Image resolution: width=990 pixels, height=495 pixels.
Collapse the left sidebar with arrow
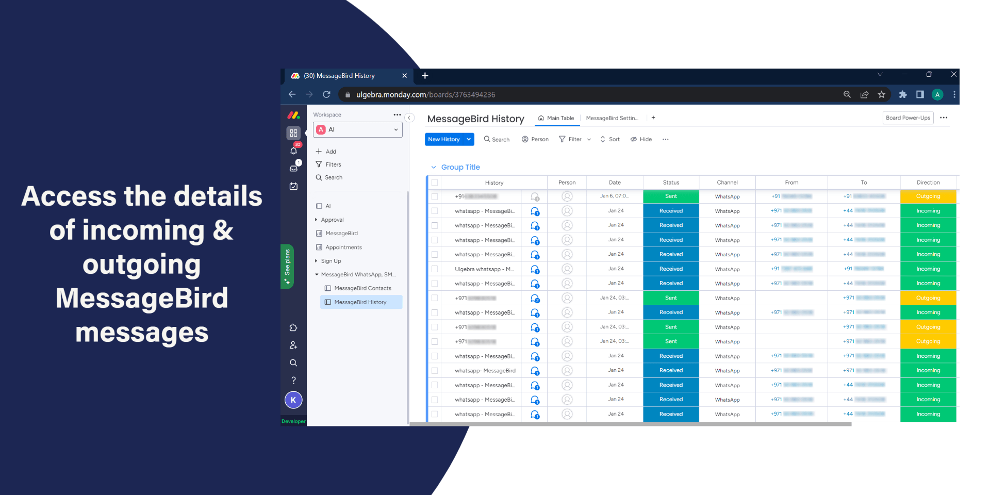(x=409, y=118)
